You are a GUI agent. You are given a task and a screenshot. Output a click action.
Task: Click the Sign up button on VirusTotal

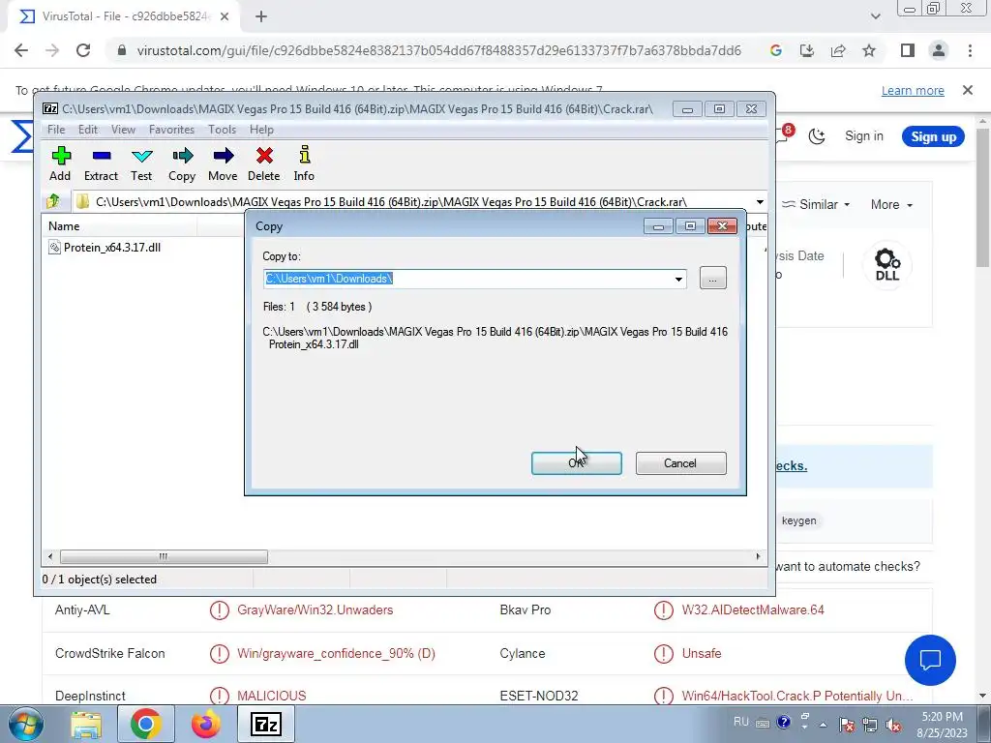[x=933, y=136]
